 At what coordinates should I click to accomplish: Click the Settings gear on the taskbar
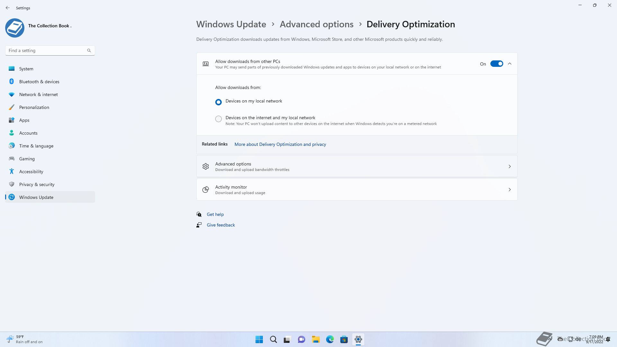[358, 339]
